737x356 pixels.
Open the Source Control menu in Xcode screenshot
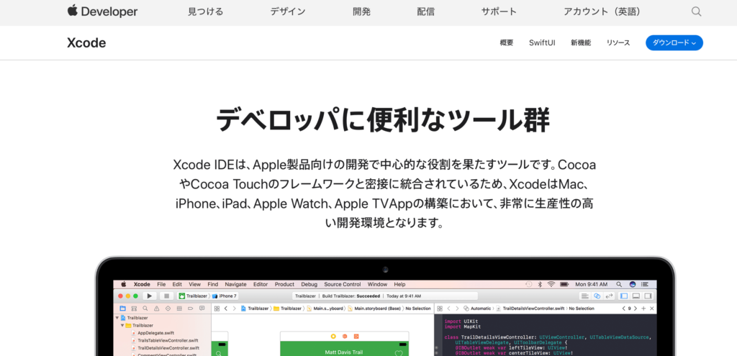(343, 284)
